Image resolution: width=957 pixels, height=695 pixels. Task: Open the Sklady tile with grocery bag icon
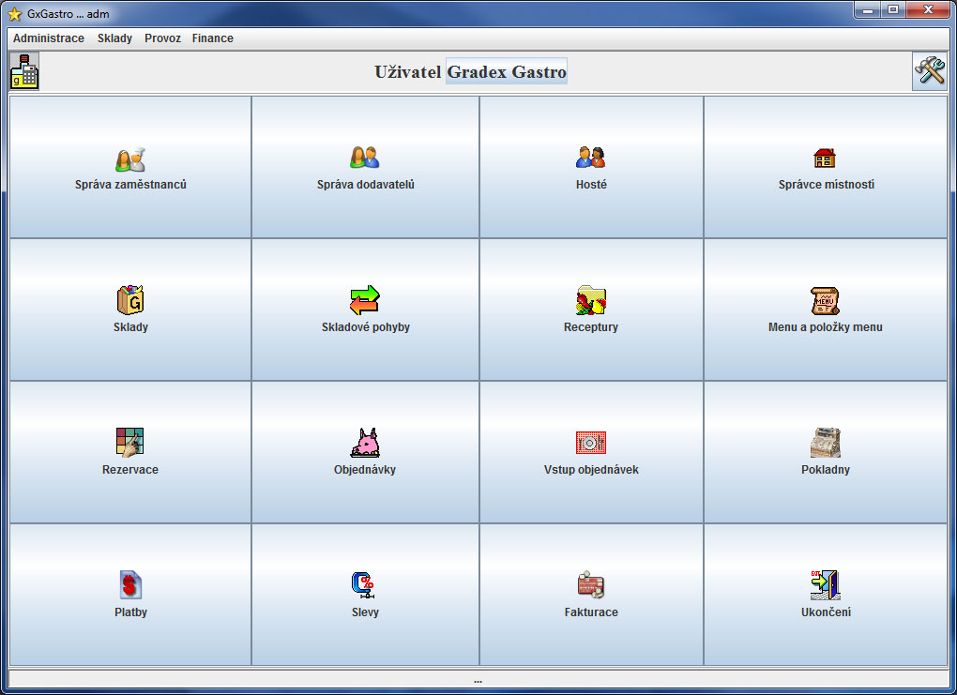click(x=130, y=310)
